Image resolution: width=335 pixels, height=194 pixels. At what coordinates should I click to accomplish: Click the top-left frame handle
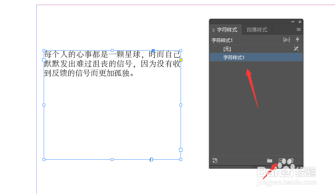(44, 51)
